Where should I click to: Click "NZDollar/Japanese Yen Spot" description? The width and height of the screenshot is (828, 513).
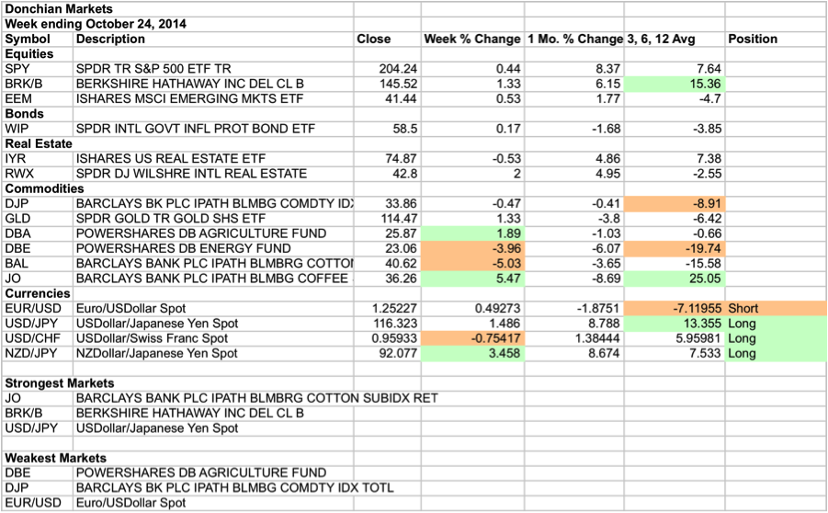click(213, 353)
